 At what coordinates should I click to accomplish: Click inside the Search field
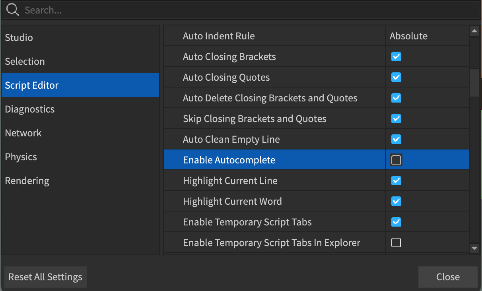119,10
